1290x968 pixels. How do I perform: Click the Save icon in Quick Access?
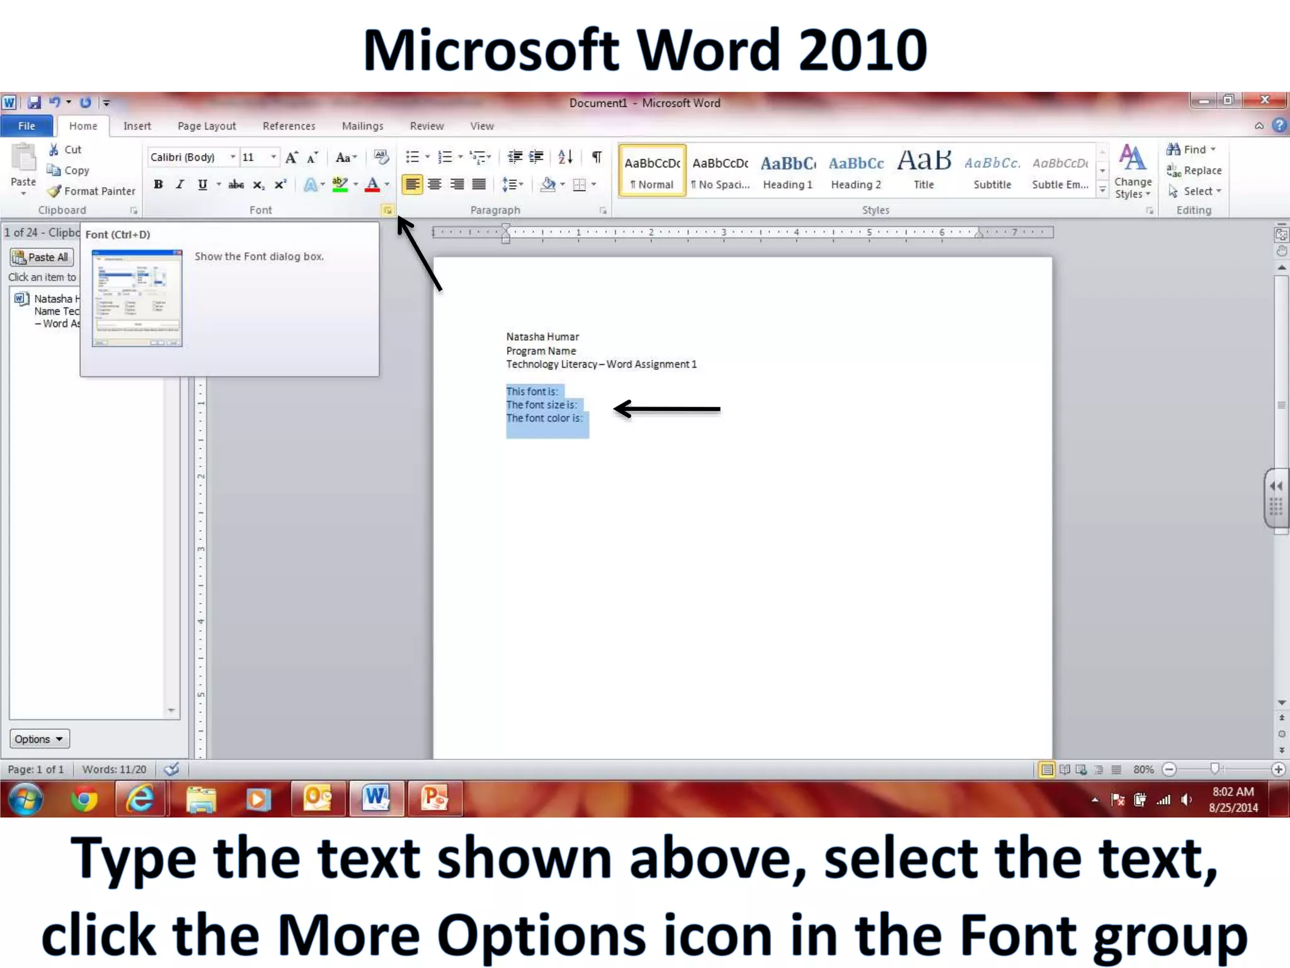(x=34, y=103)
